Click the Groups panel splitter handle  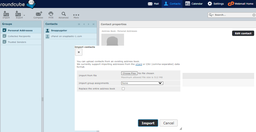43,99
